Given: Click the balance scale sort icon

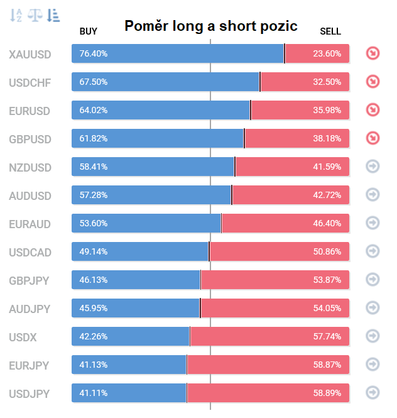Looking at the screenshot, I should click(35, 15).
